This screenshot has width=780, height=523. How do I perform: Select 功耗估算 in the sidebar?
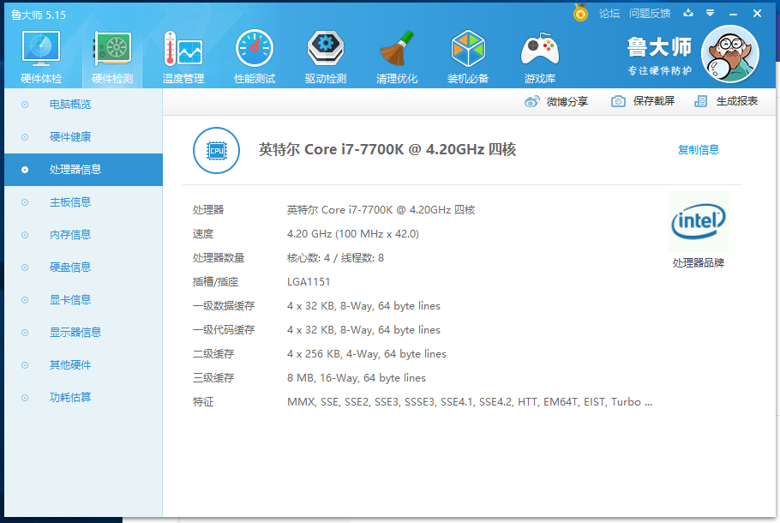click(84, 398)
